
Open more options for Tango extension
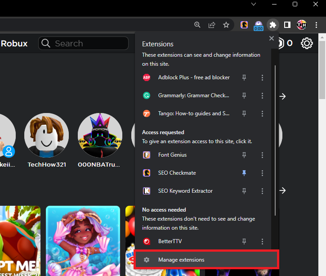pos(262,113)
